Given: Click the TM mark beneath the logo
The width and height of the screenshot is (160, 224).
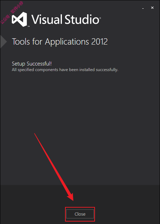Looking at the screenshot, I should point(29,26).
